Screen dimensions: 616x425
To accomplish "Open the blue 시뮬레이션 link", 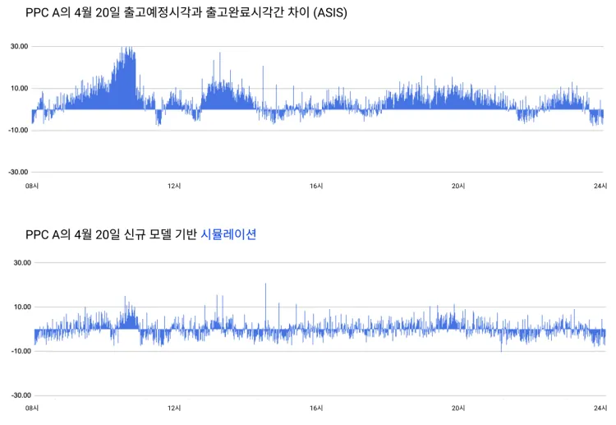I will (228, 234).
